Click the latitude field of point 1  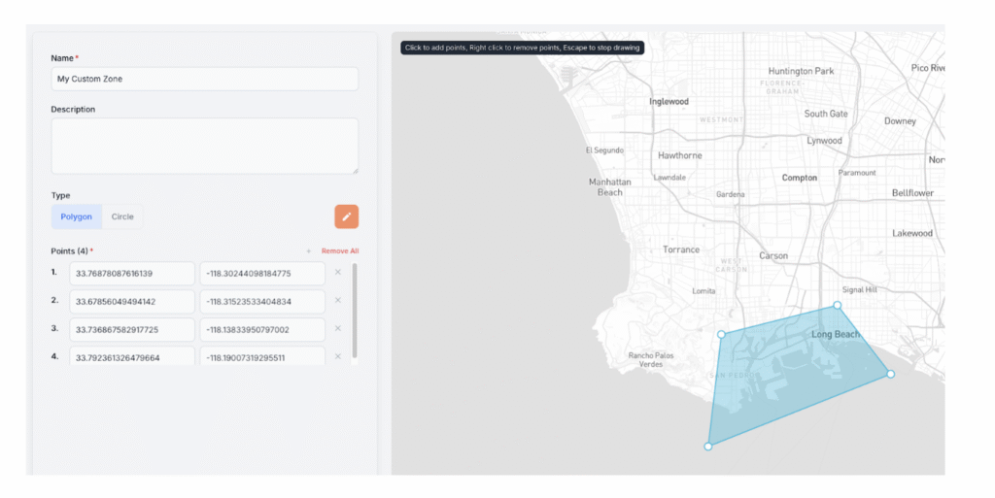(131, 274)
